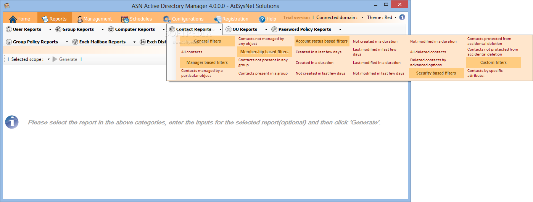This screenshot has width=533, height=202.
Task: Click the General filters header
Action: [x=208, y=41]
